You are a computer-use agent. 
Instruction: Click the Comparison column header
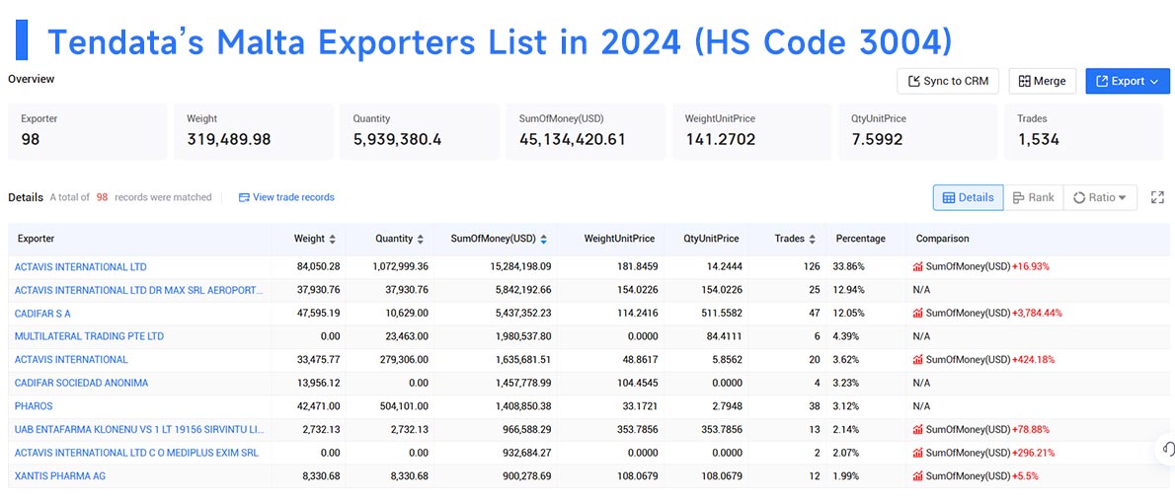[942, 239]
